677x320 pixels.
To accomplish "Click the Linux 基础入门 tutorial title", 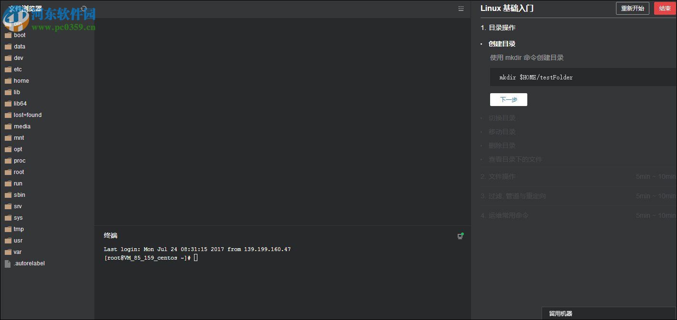I will (x=507, y=8).
